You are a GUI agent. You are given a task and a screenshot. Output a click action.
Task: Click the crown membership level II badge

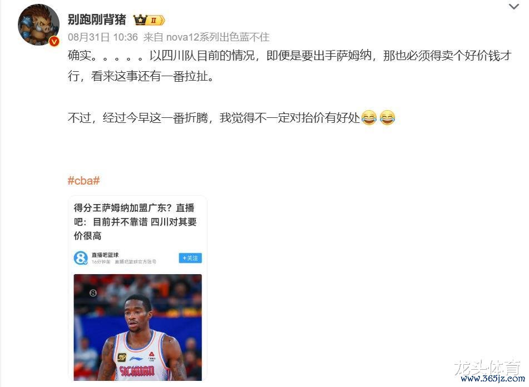149,20
